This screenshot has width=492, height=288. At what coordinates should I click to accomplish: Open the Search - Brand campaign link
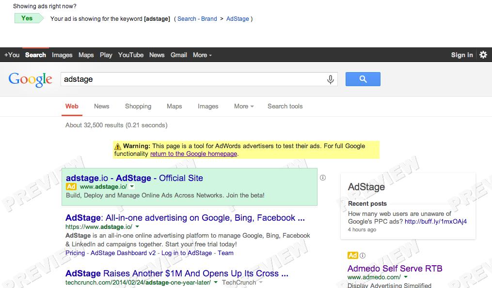click(x=197, y=19)
